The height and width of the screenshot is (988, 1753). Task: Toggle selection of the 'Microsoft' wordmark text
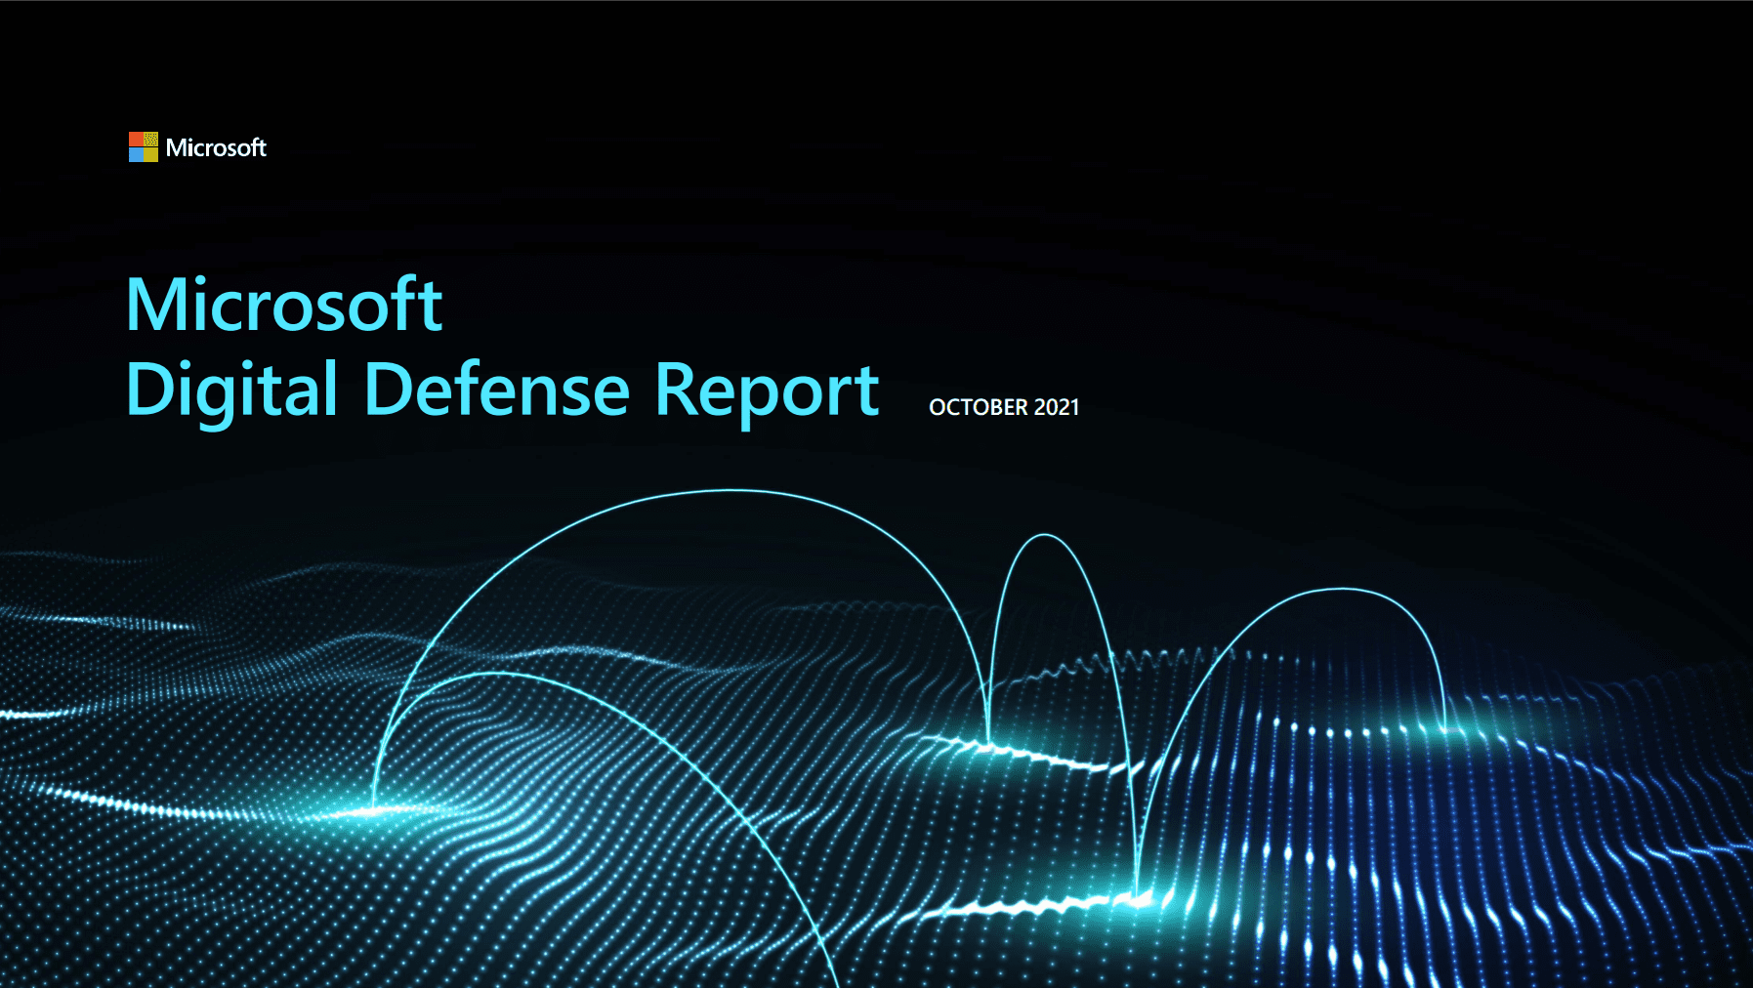(x=217, y=147)
